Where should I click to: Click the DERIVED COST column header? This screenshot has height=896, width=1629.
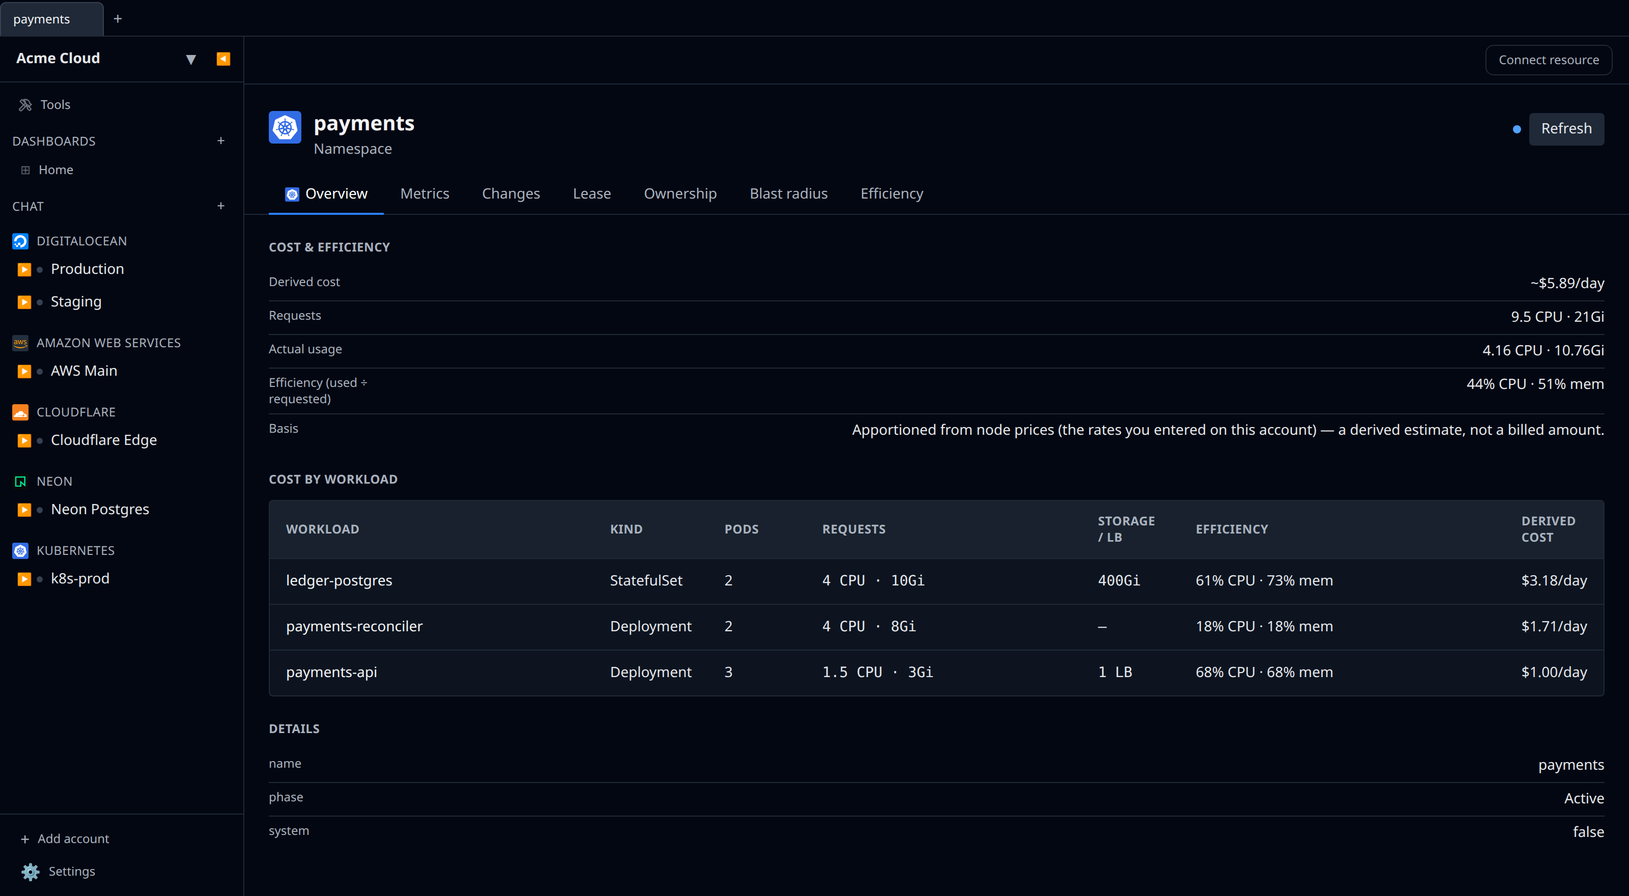click(x=1548, y=529)
